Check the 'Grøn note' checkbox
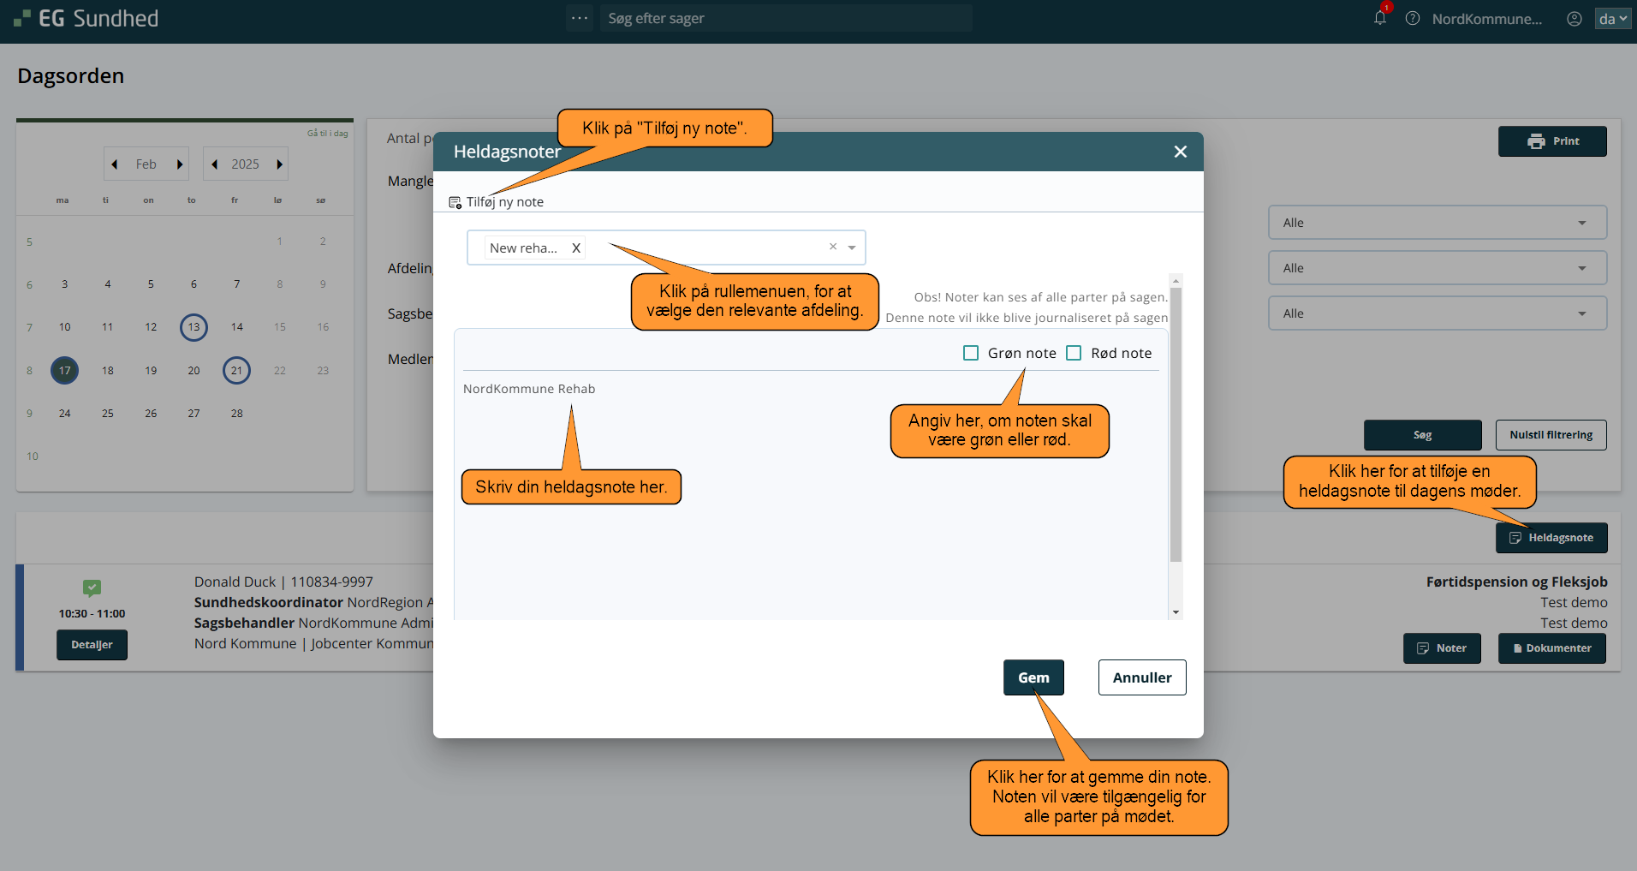1637x871 pixels. [971, 353]
